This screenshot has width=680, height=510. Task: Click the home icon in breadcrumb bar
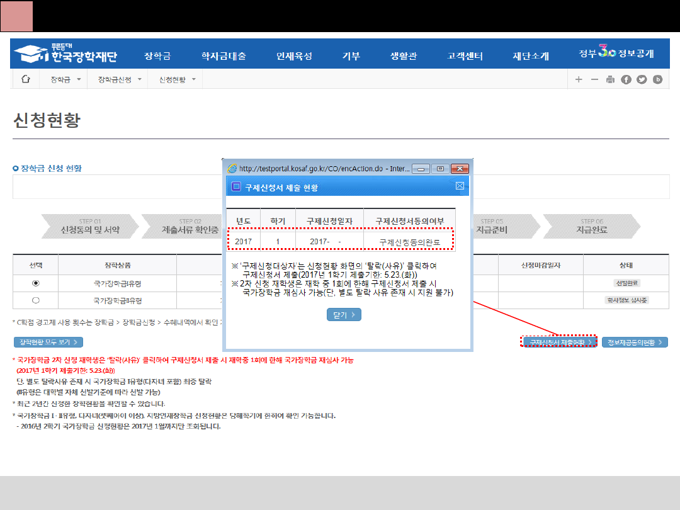pyautogui.click(x=26, y=79)
